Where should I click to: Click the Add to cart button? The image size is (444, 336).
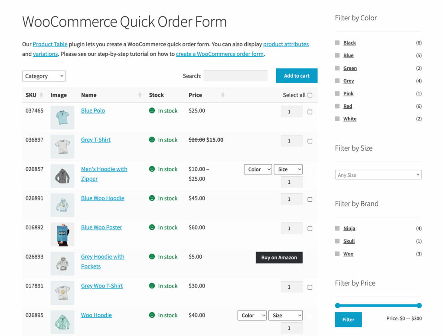[x=297, y=76]
